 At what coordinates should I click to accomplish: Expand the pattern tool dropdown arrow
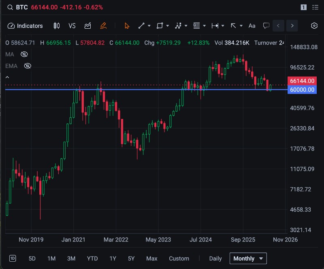click(x=186, y=26)
